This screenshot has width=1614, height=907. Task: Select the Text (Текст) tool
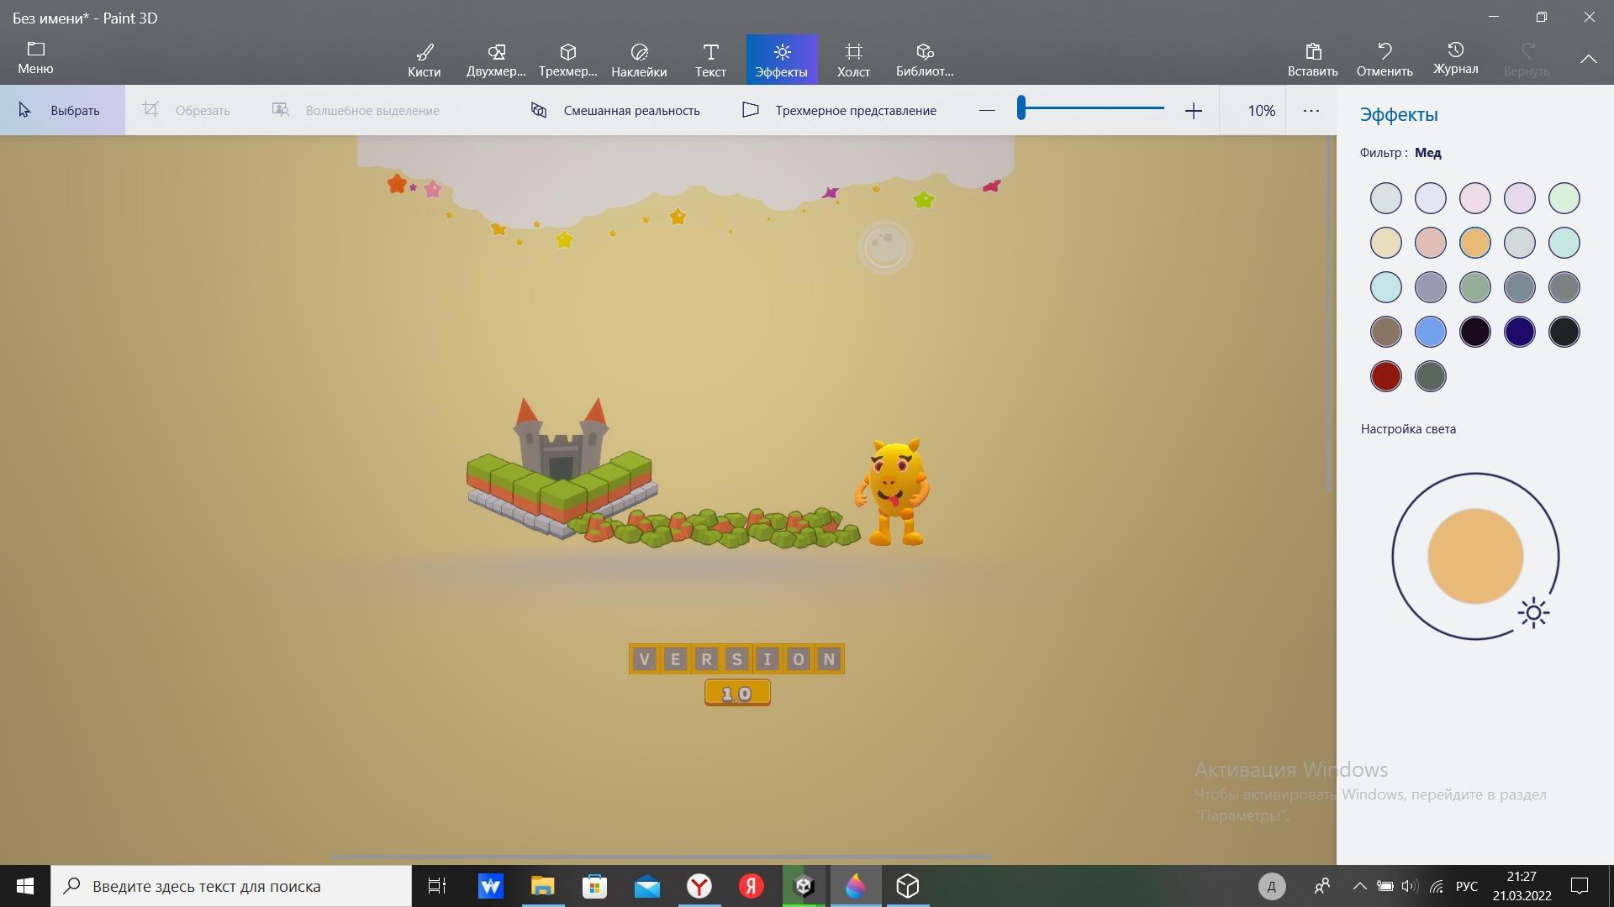[x=710, y=60]
